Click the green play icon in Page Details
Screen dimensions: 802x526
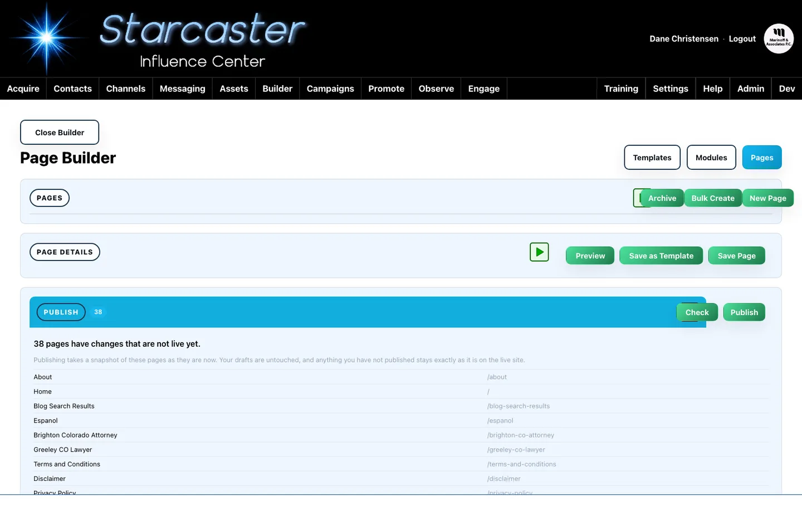point(539,252)
